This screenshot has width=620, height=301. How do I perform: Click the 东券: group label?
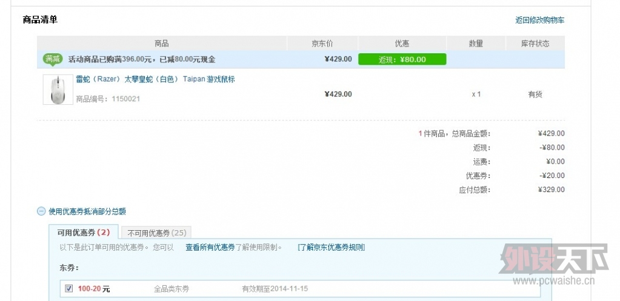point(69,268)
